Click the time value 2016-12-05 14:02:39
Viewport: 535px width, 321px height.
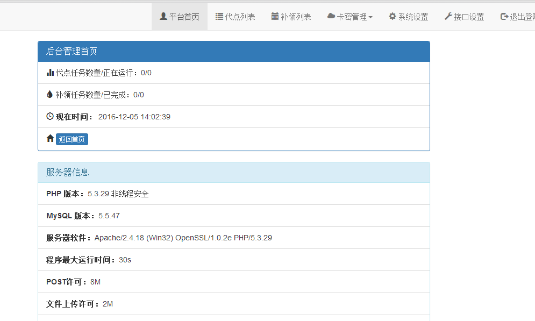coord(134,117)
